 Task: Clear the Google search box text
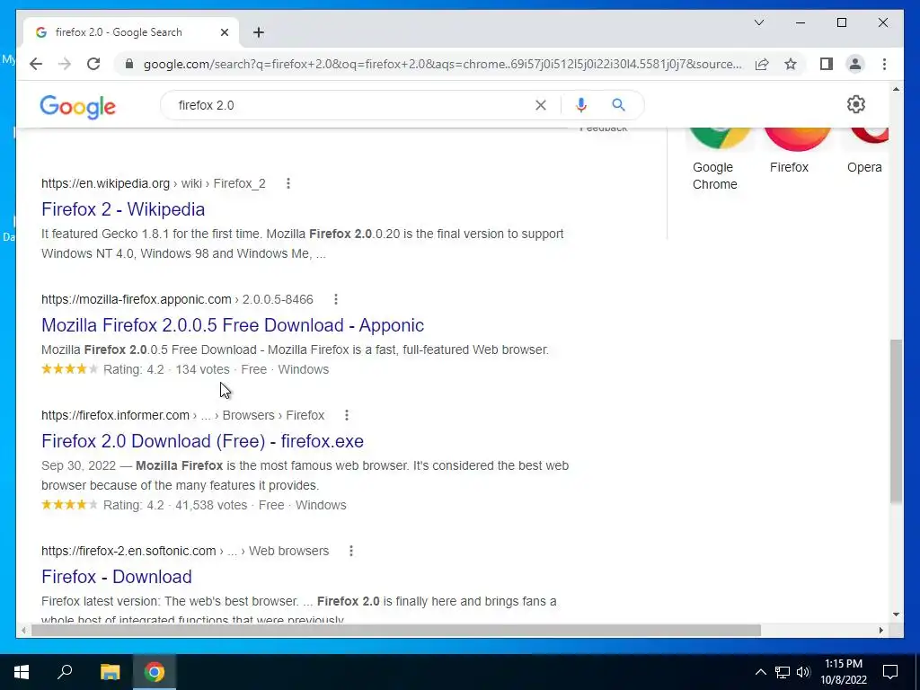(540, 105)
